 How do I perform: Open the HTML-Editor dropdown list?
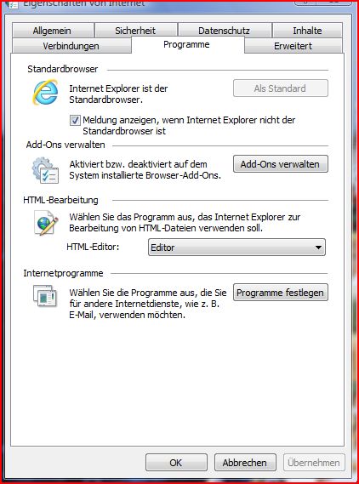[236, 248]
